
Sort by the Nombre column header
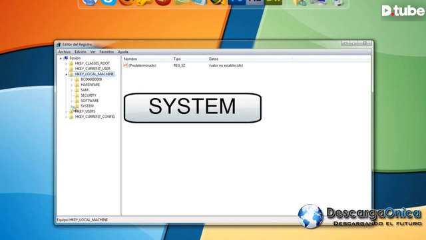(147, 59)
